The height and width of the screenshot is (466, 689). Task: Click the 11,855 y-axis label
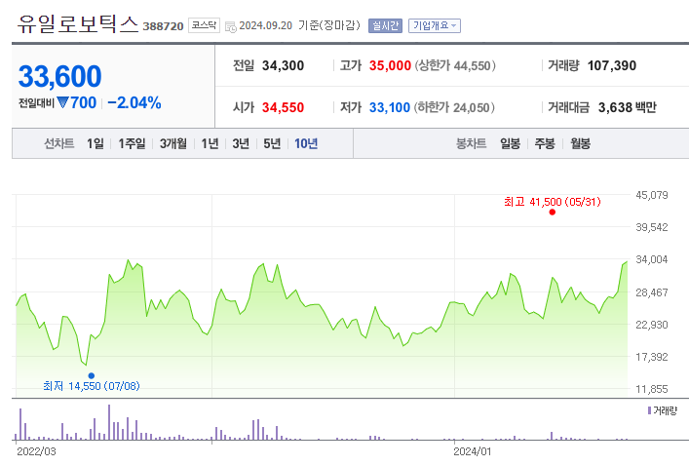coord(652,389)
